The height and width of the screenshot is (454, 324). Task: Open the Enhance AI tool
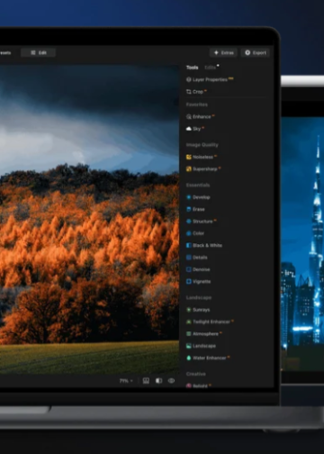coord(201,116)
